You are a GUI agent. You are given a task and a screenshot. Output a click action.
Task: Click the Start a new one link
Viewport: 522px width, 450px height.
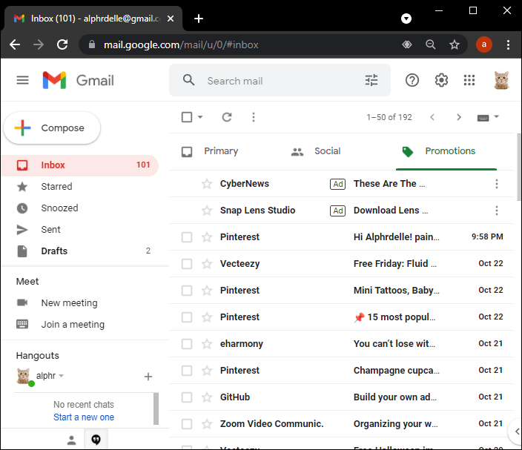(x=84, y=417)
